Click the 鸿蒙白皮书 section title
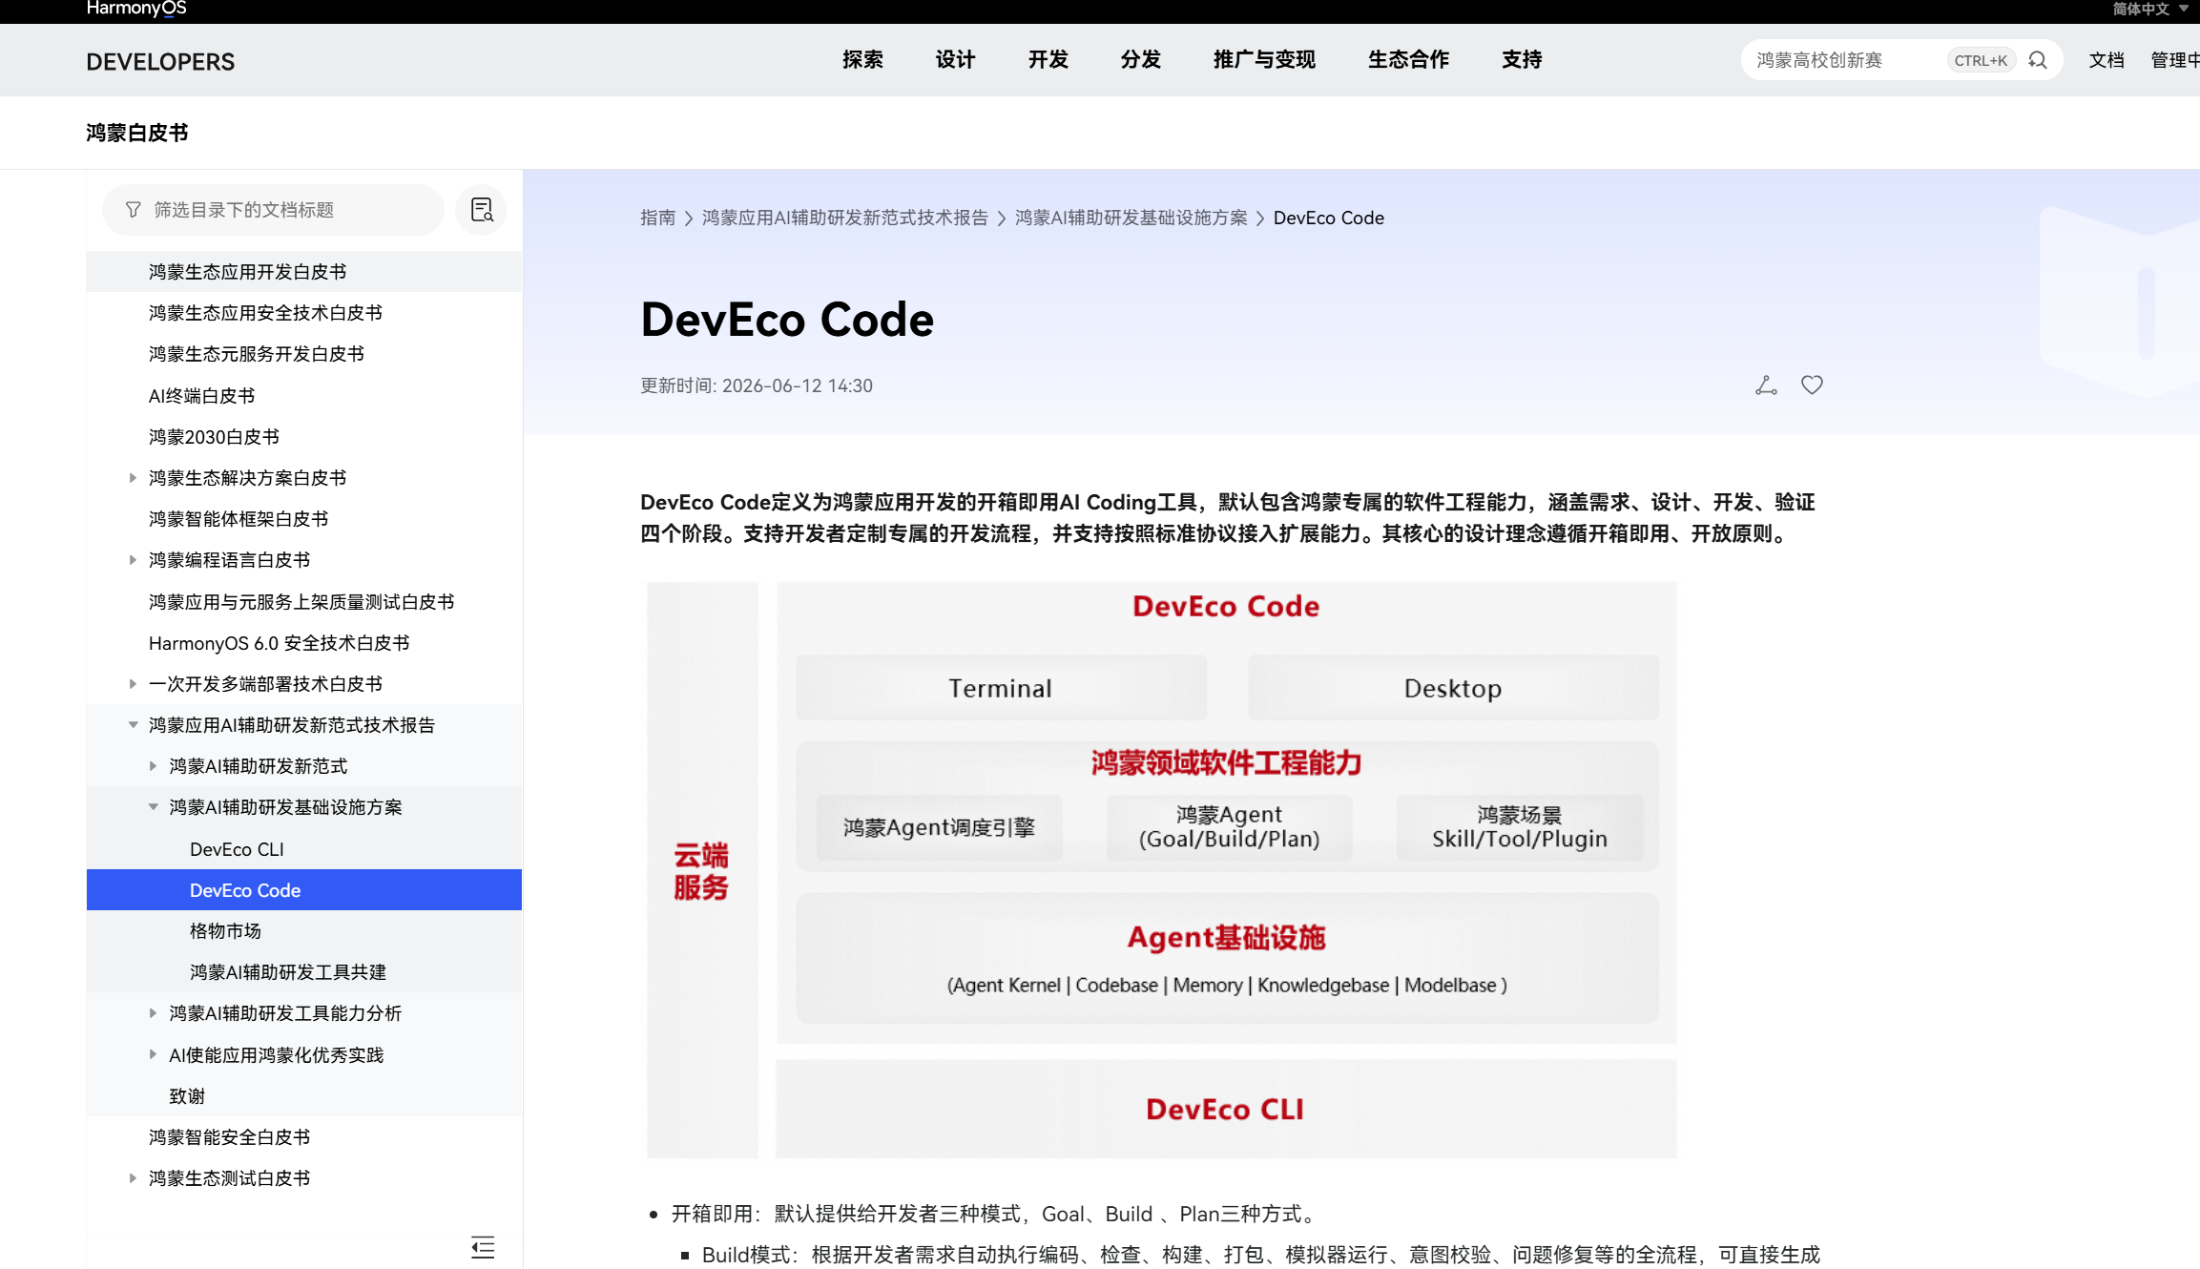 point(137,133)
